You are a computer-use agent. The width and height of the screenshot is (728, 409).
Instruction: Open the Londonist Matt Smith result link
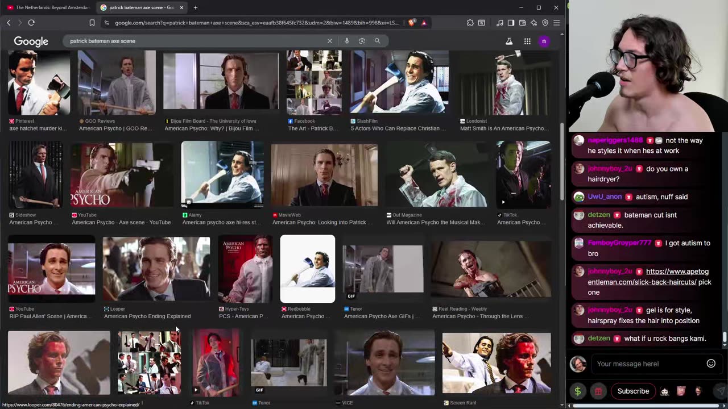pyautogui.click(x=504, y=128)
